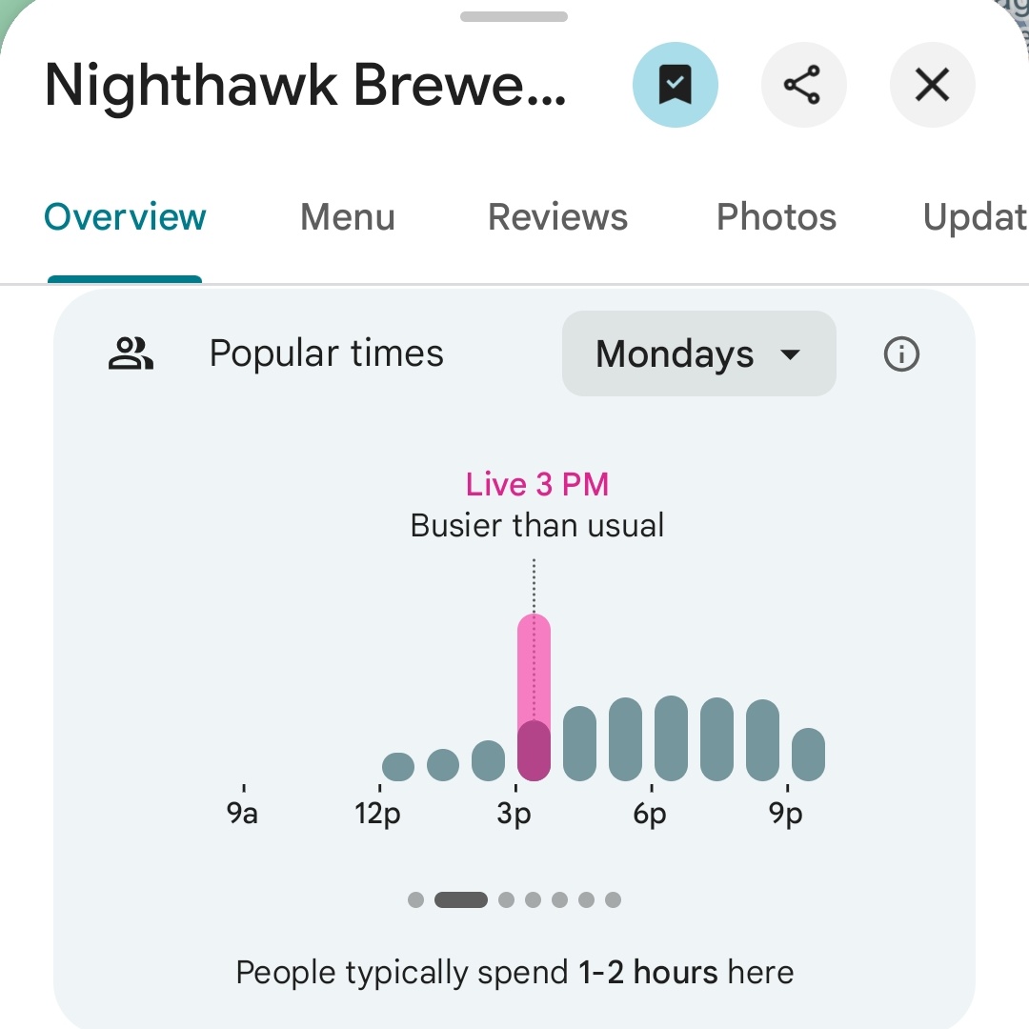Select the last bar after 9p

coord(808,755)
